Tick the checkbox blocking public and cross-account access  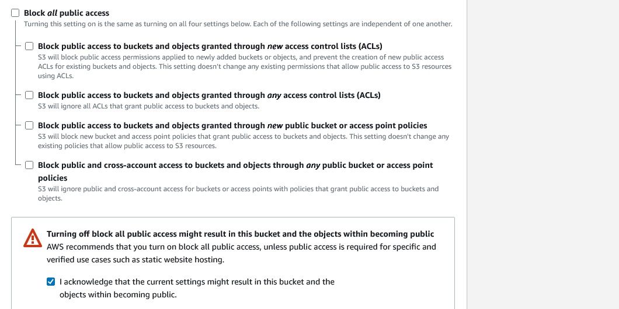pyautogui.click(x=29, y=165)
